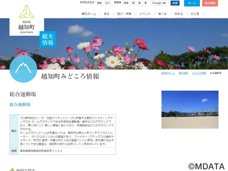Viewport: 228px width, 171px height.
Task: Click the address 高知県高岡郡越知町越知甲3268
Action: (41, 151)
